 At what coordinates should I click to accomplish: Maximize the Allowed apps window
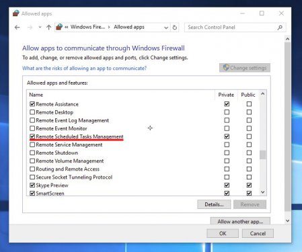coord(262,13)
